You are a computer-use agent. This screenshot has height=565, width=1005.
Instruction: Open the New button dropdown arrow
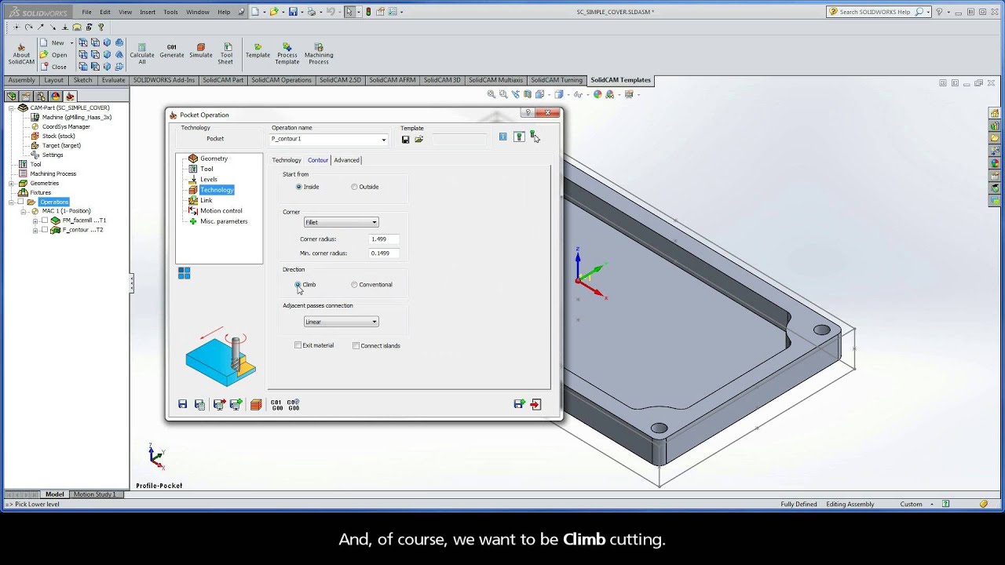(71, 43)
